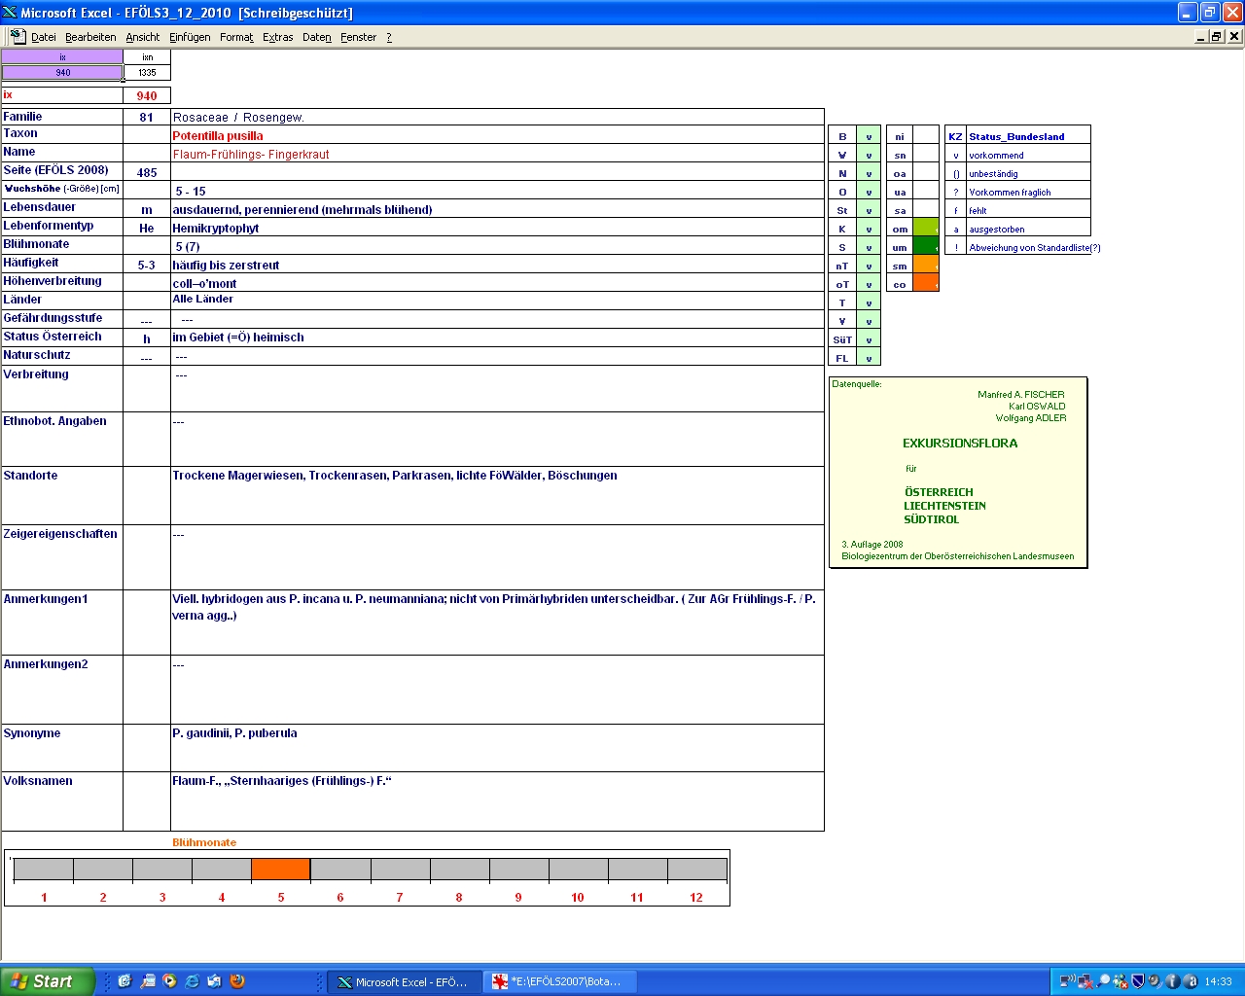Click the disconnected network tray icon with red X
This screenshot has width=1245, height=996.
click(1085, 981)
